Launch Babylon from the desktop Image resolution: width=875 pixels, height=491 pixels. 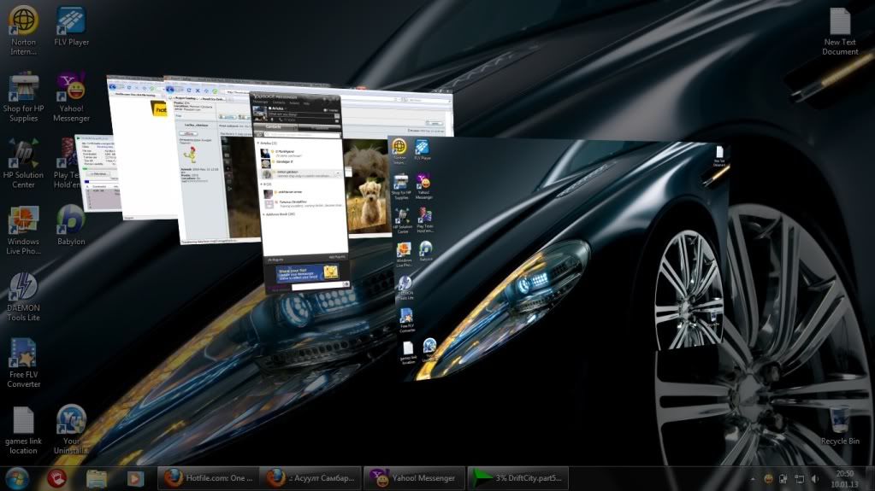pyautogui.click(x=71, y=219)
